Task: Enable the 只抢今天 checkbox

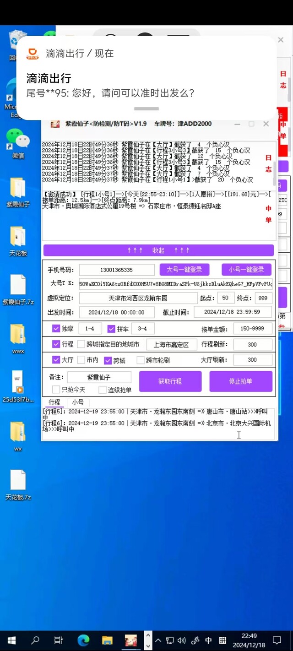Action: tap(56, 390)
